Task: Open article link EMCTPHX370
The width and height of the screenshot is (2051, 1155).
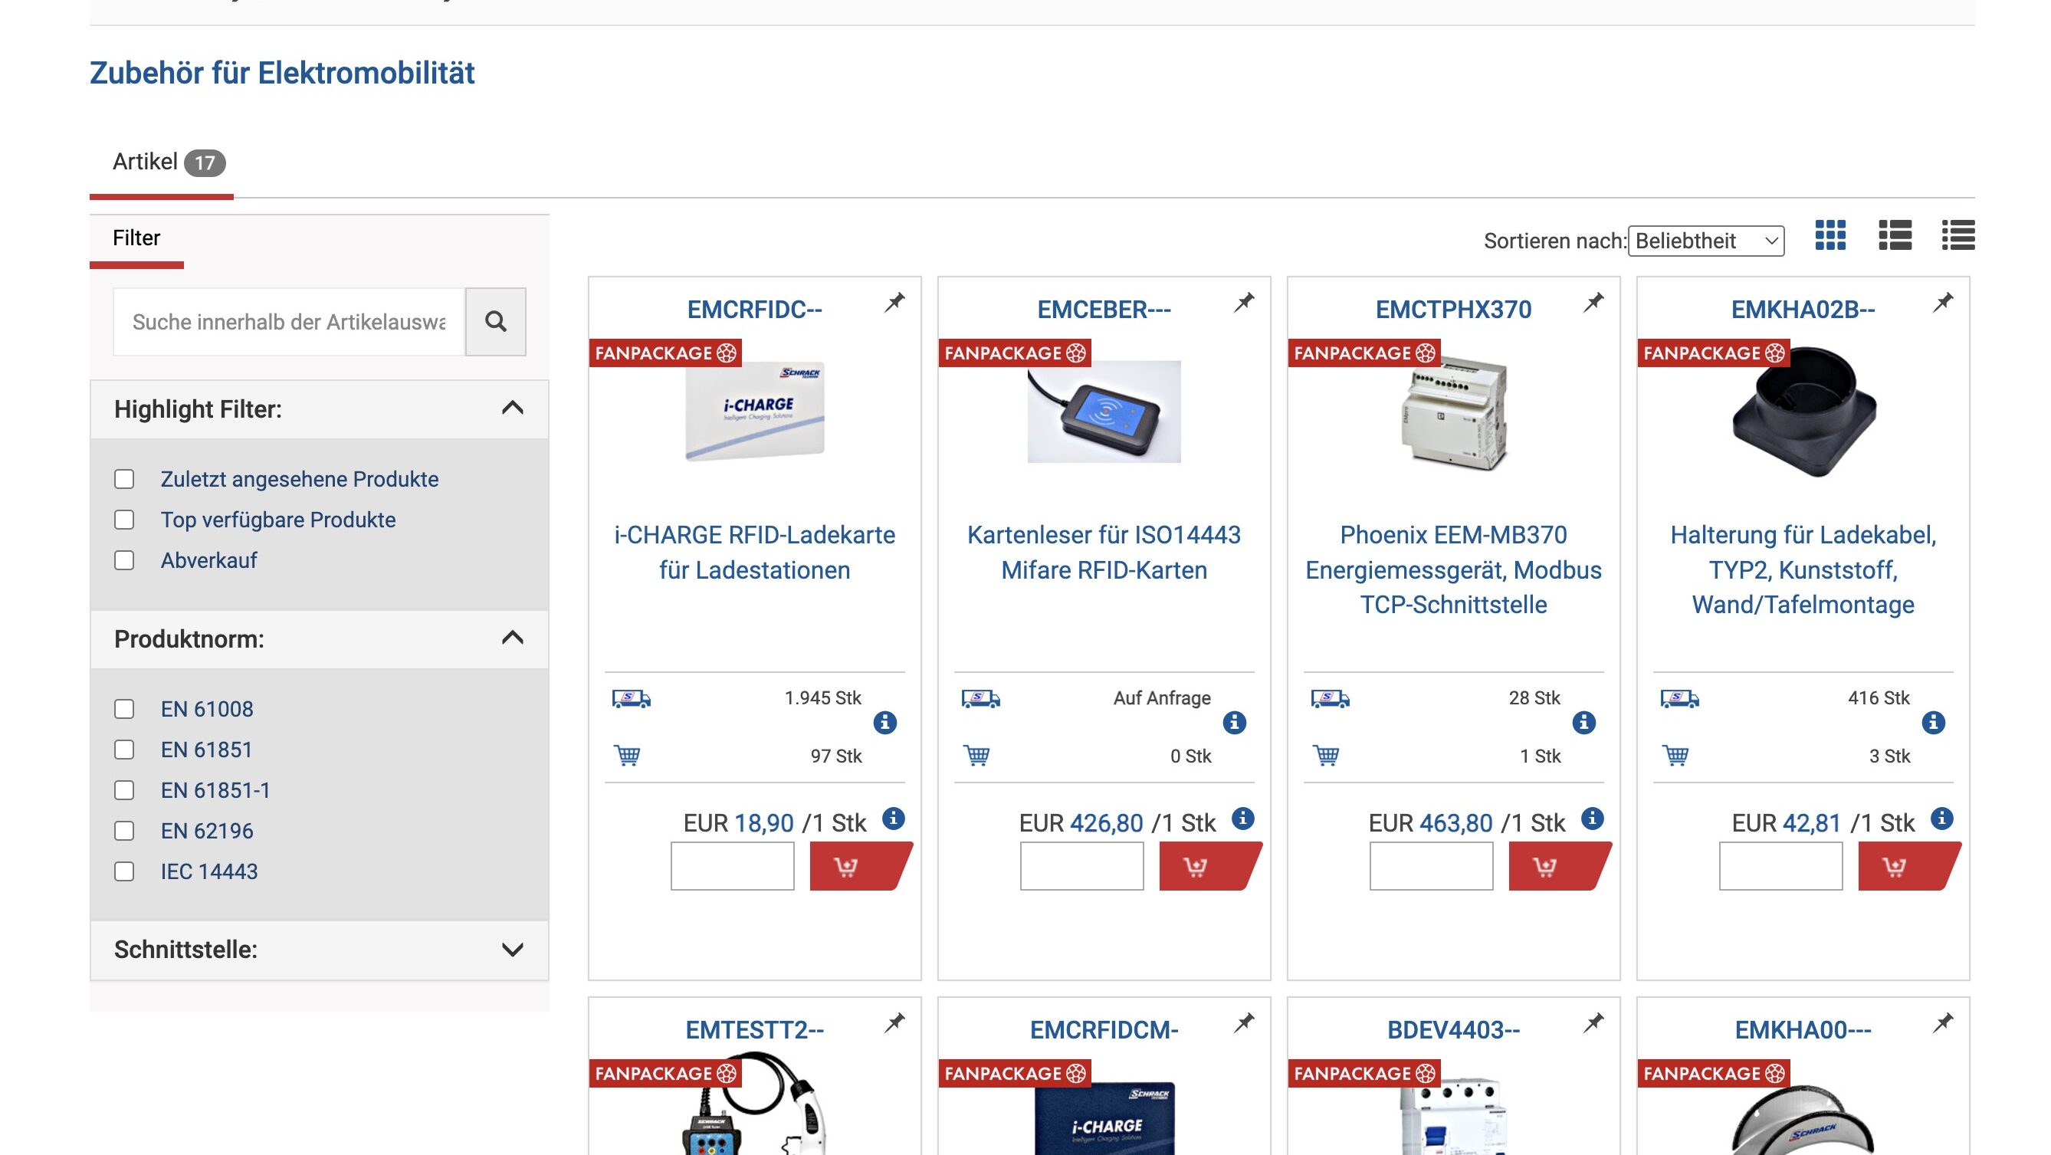Action: click(x=1453, y=310)
